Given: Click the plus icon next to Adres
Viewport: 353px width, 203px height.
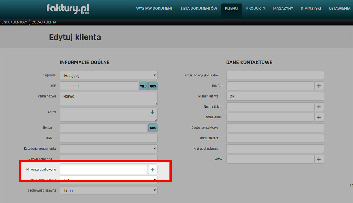Looking at the screenshot, I should click(152, 112).
